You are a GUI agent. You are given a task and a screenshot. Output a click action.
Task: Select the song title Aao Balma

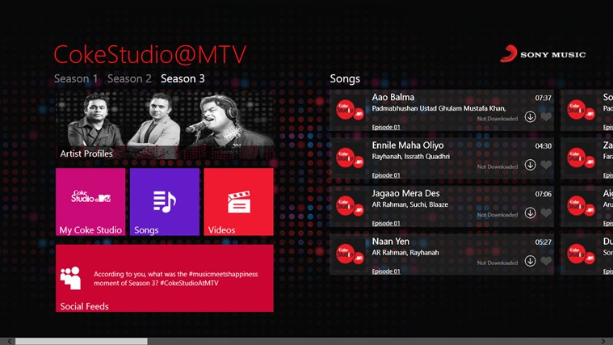tap(393, 97)
